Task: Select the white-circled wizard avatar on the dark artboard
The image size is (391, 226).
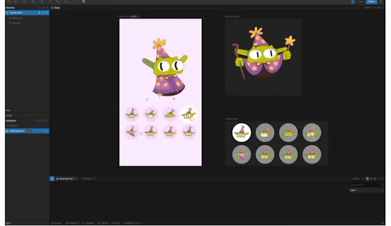Action: [241, 132]
